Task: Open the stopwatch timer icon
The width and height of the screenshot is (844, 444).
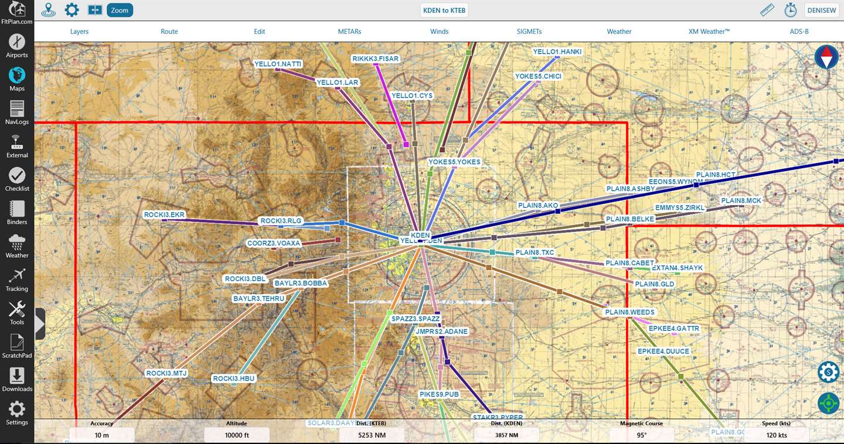Action: pyautogui.click(x=791, y=10)
